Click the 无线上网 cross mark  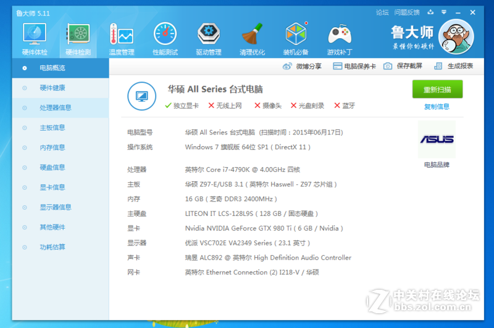pyautogui.click(x=211, y=105)
